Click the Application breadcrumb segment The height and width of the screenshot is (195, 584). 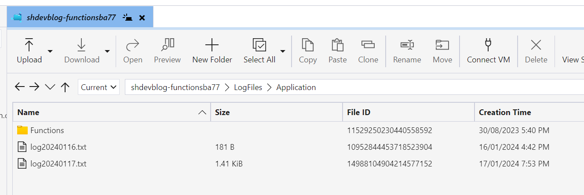[296, 87]
